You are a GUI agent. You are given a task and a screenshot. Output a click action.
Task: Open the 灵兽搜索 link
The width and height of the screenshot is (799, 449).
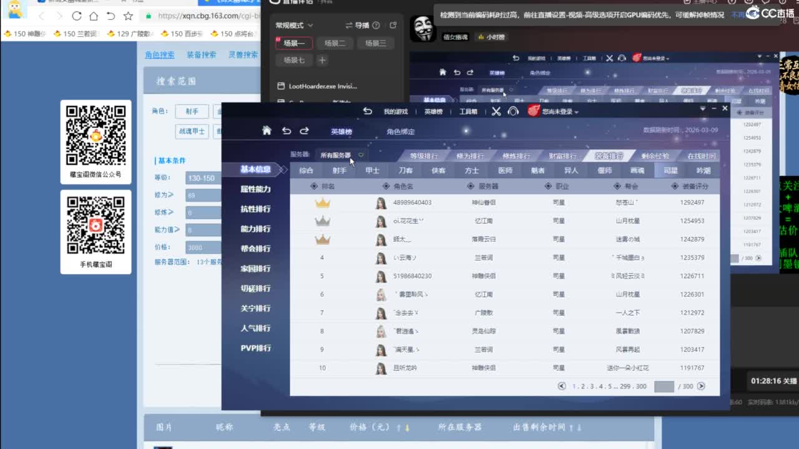click(x=243, y=55)
